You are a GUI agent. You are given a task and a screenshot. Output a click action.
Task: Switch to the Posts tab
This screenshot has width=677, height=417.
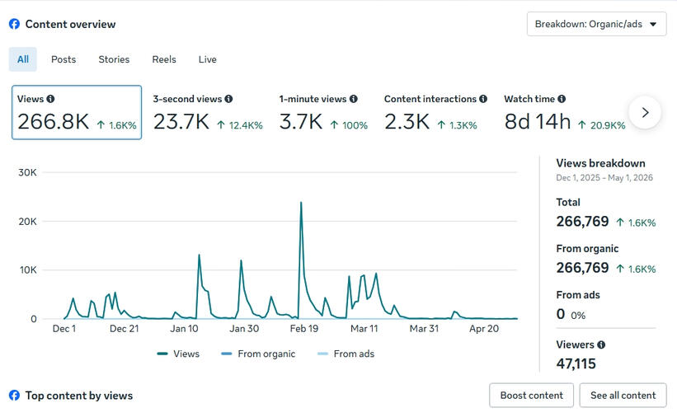point(63,59)
